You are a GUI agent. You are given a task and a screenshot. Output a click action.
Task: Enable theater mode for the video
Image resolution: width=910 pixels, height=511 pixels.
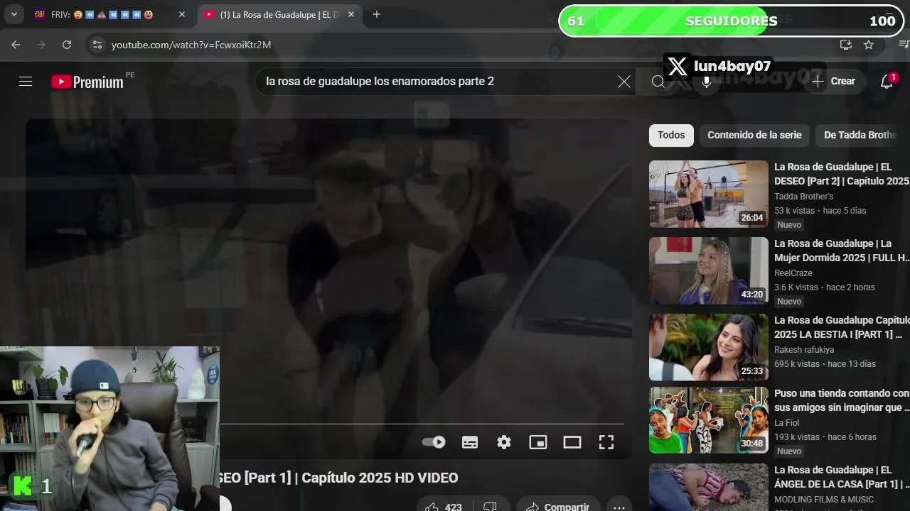click(x=572, y=442)
